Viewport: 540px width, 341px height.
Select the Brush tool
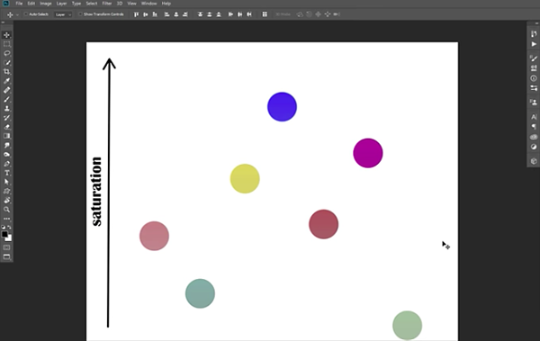click(6, 99)
